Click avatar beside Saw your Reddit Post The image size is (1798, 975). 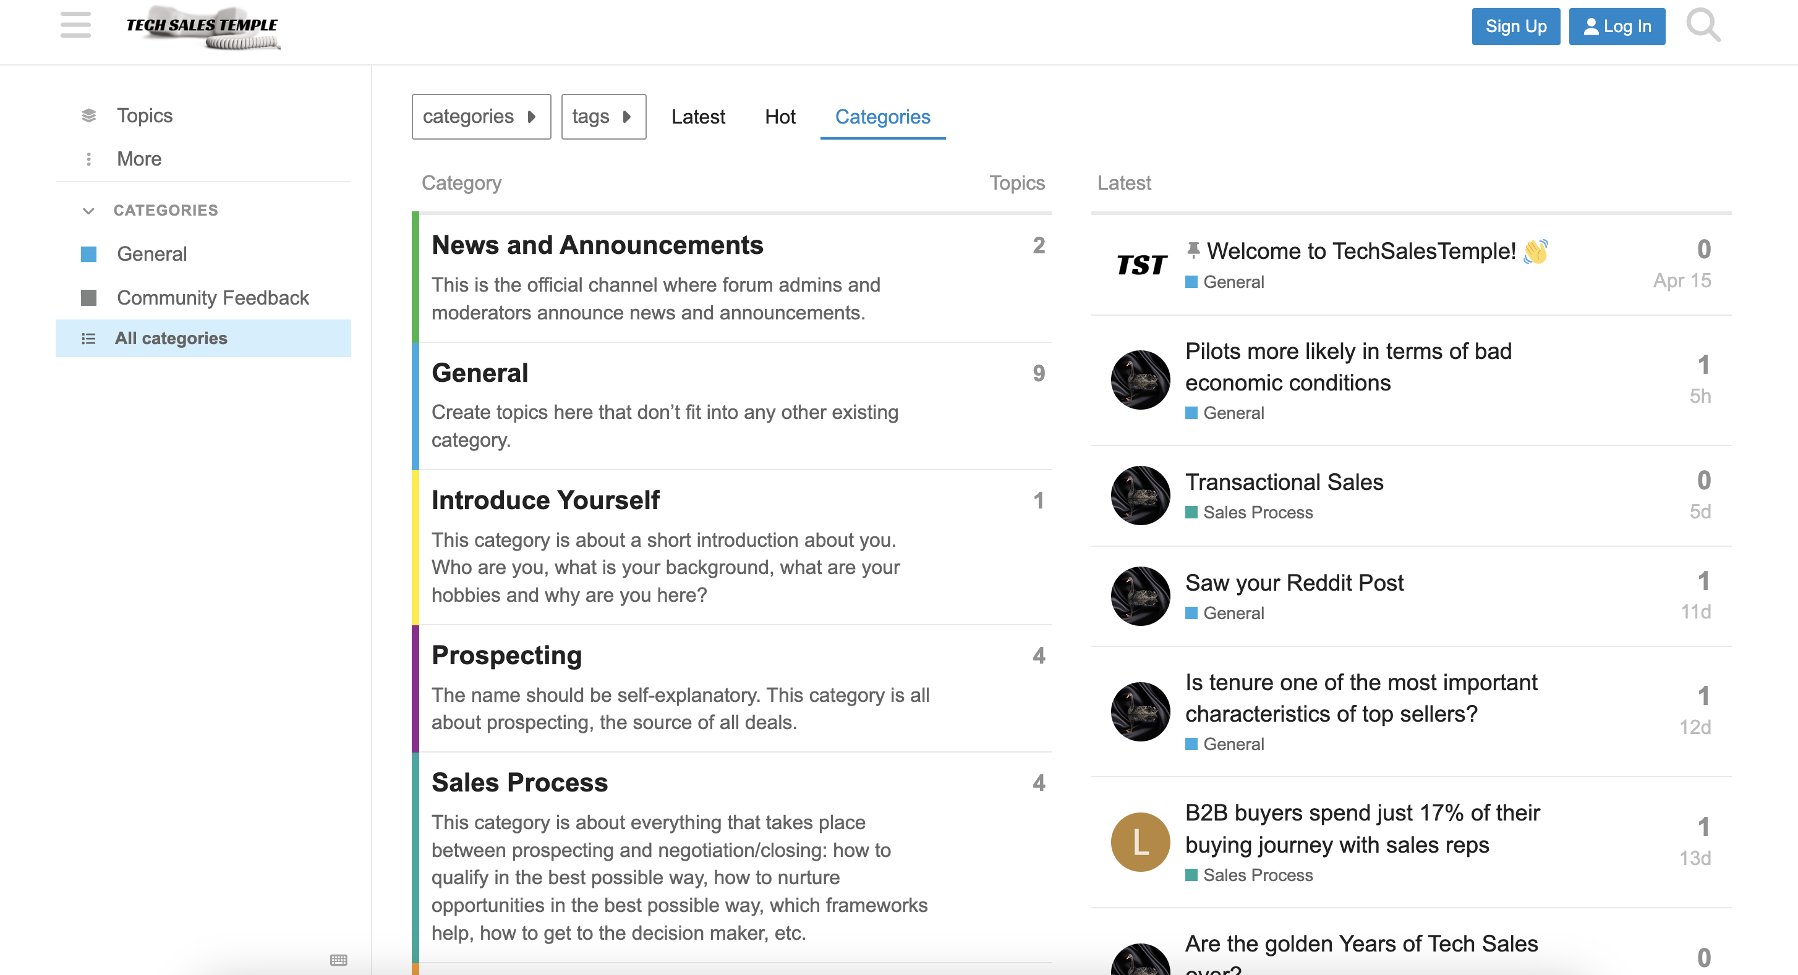point(1141,596)
